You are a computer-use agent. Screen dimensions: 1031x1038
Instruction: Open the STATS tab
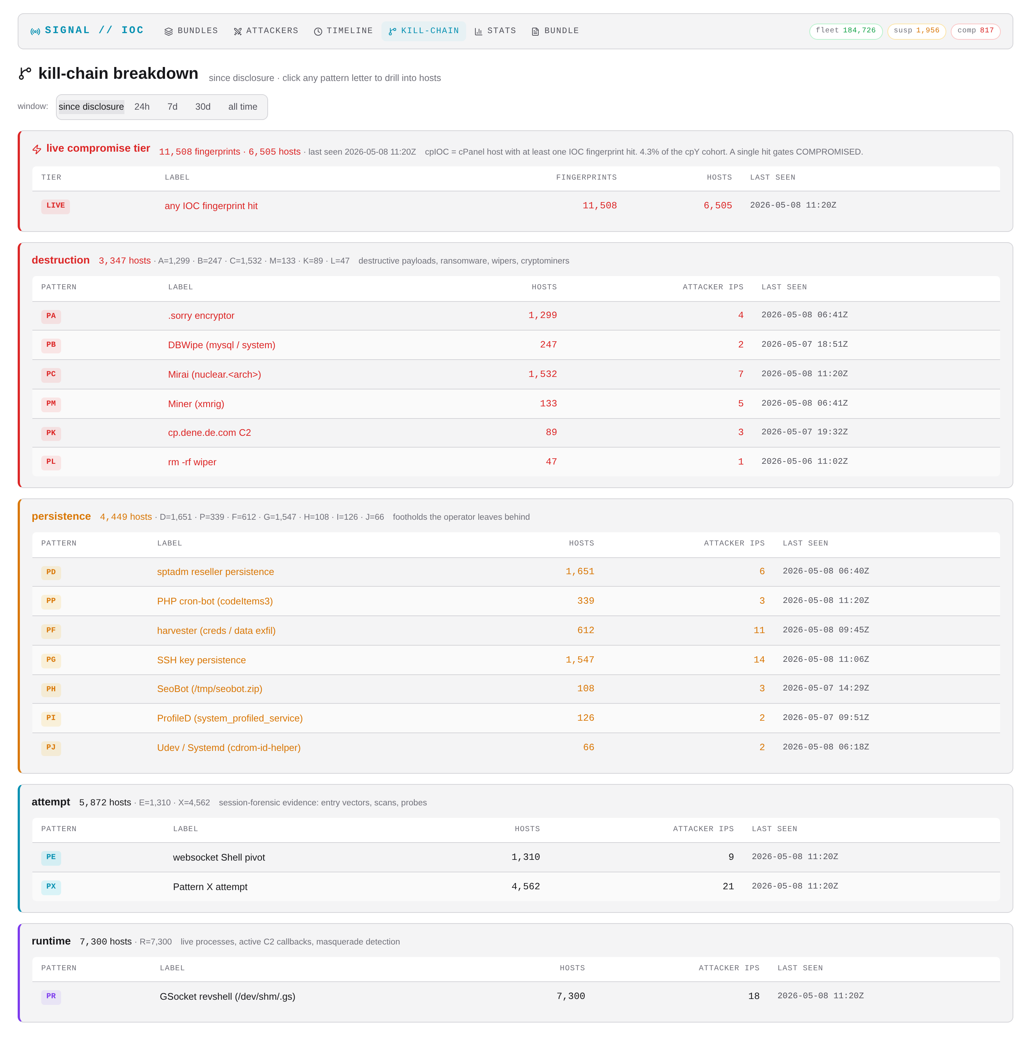(495, 31)
